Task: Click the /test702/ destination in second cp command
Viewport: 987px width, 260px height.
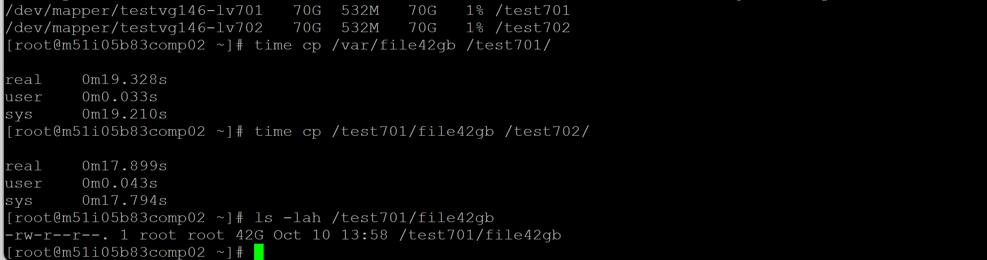Action: (547, 131)
